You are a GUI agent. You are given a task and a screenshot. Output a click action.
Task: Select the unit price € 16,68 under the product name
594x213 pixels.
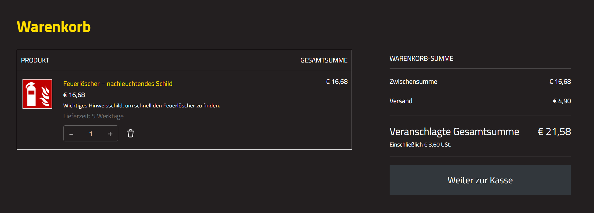tap(74, 95)
